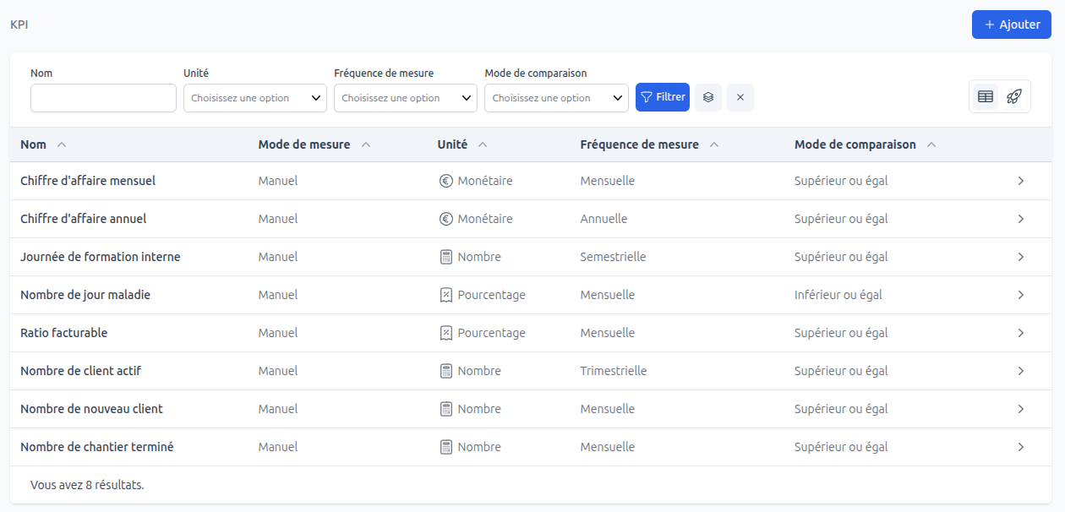Open chevron for Ratio facturable row
The width and height of the screenshot is (1065, 512).
click(x=1021, y=333)
